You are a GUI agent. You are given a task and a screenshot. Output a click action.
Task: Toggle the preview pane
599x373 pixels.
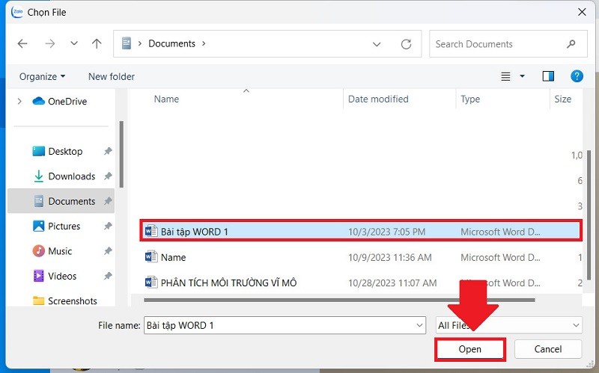548,76
